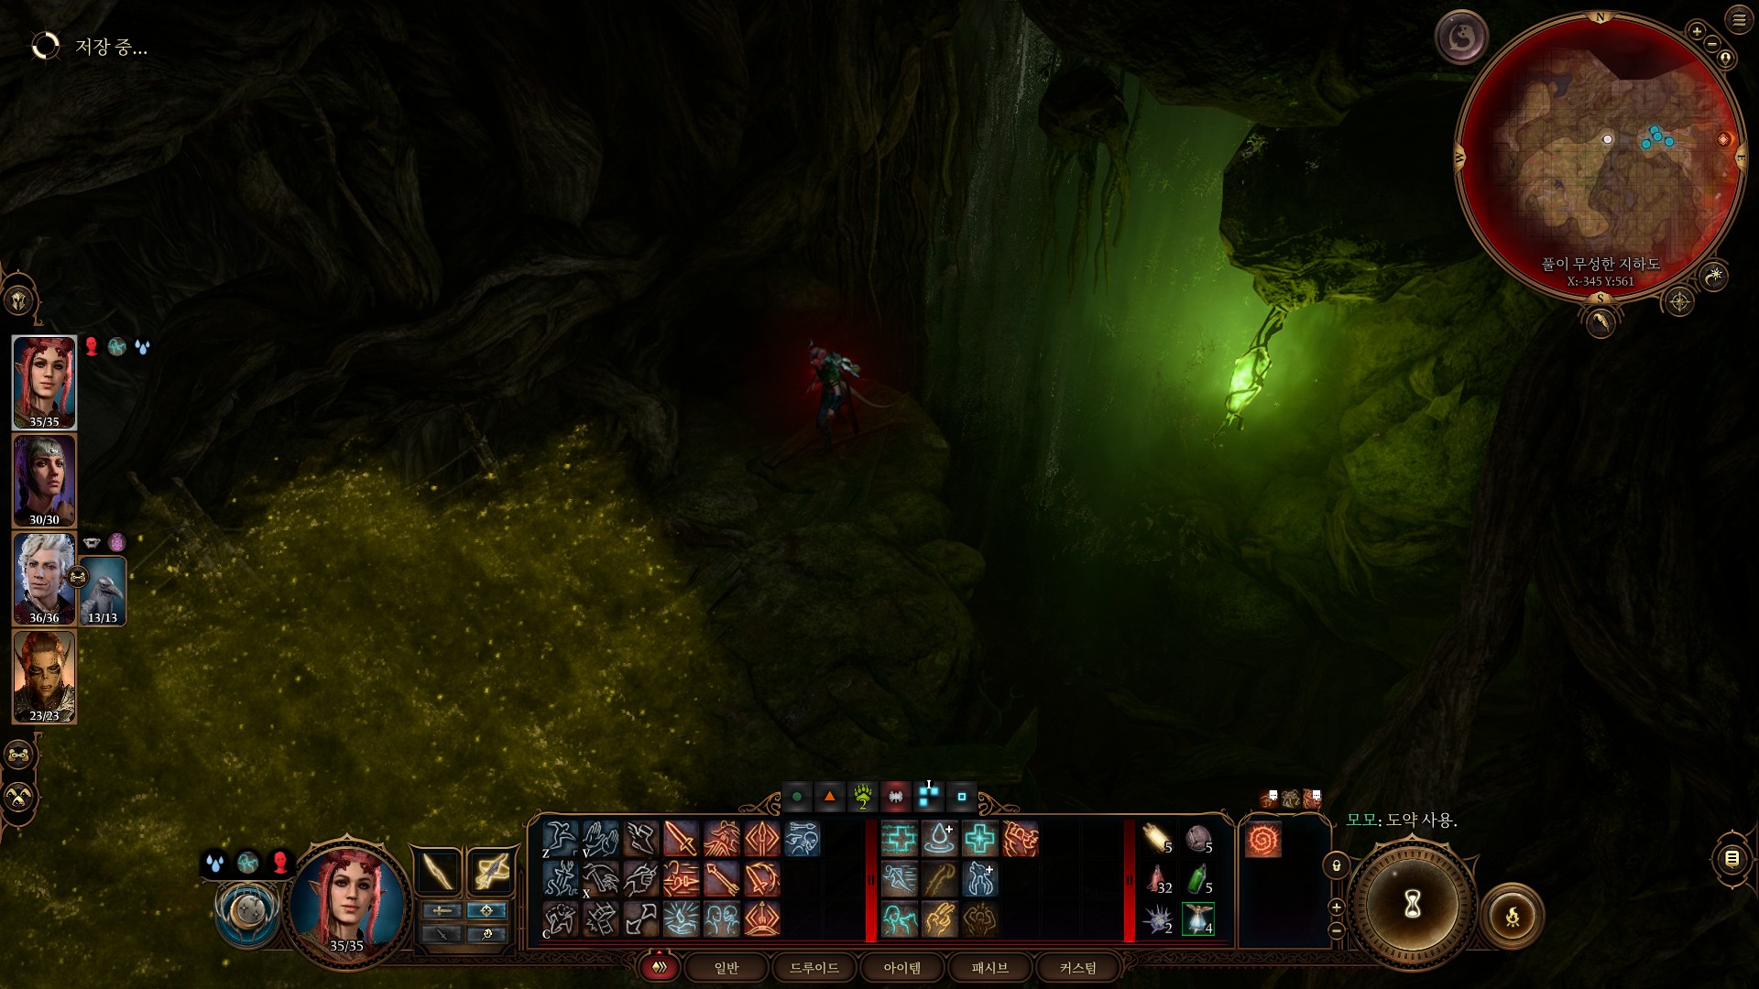Add a hotbar row with plus

coord(1336,907)
